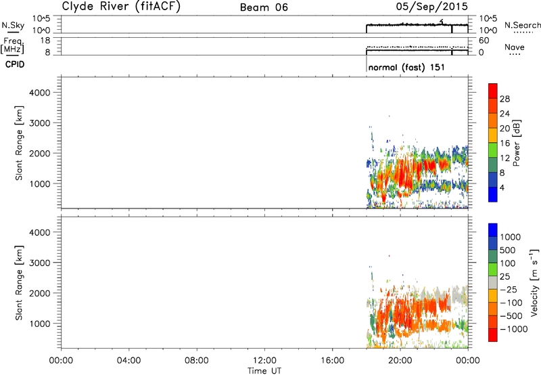Click the "Nave" legend label

pos(515,47)
